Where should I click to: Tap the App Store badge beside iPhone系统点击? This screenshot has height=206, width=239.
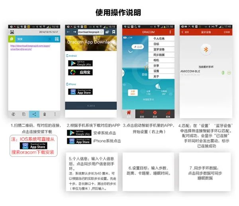tap(79, 141)
